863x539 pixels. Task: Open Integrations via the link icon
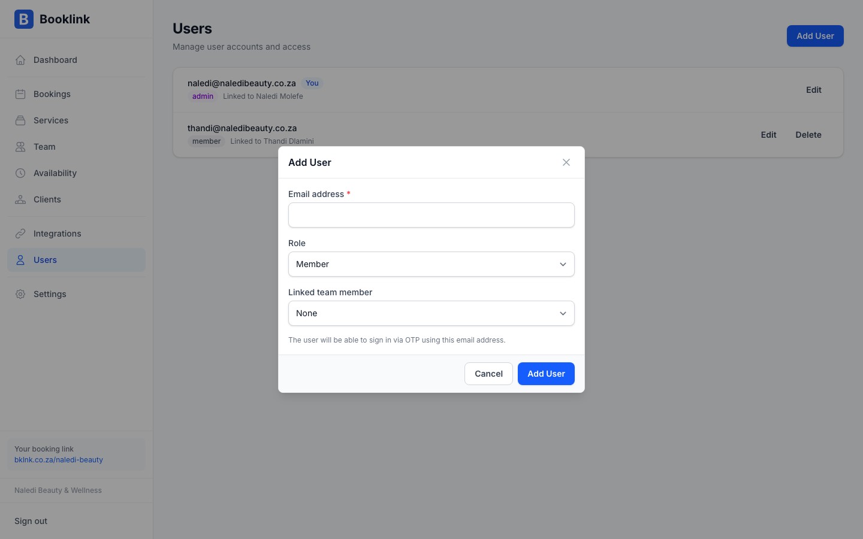tap(20, 234)
